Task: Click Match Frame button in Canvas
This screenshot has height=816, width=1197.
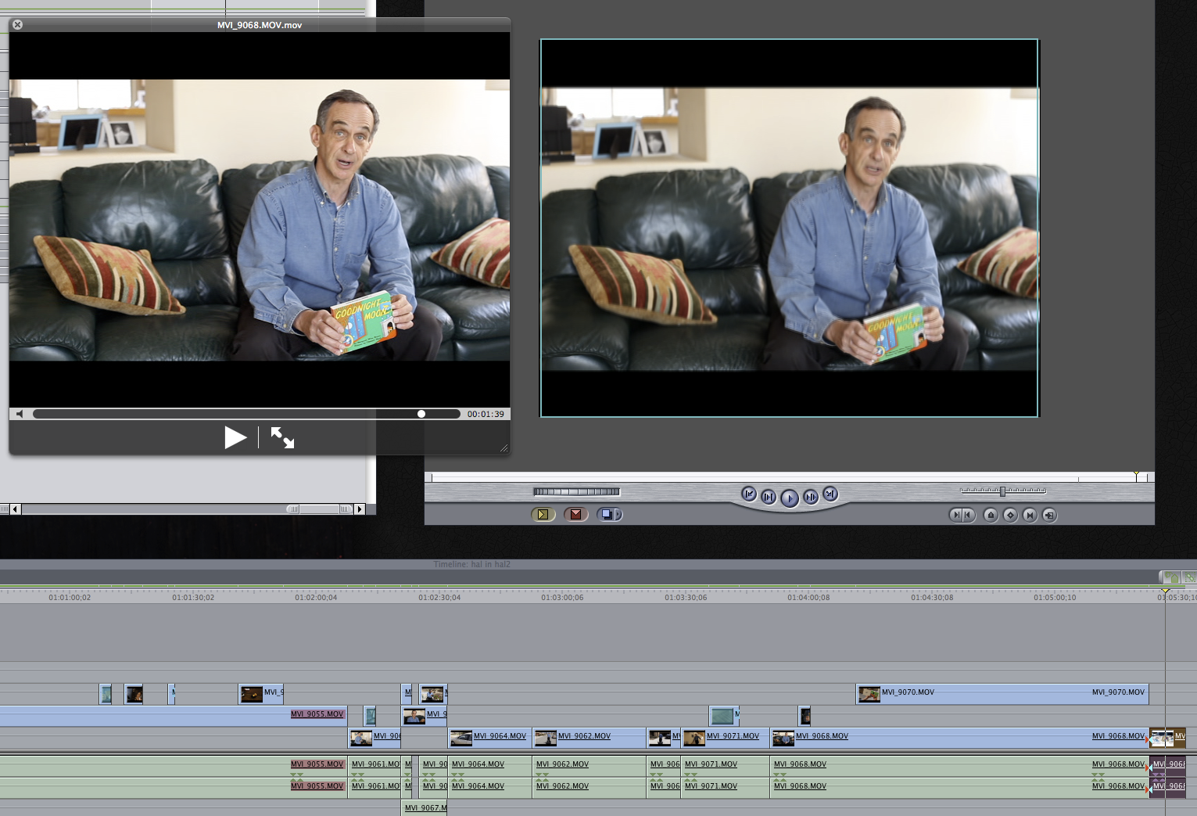Action: [1049, 515]
